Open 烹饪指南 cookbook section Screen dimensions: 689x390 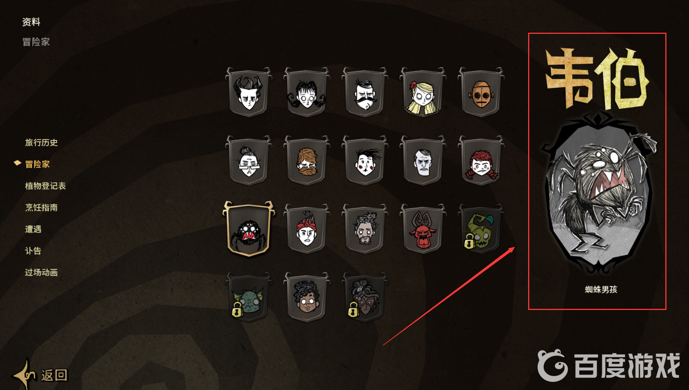click(x=41, y=207)
